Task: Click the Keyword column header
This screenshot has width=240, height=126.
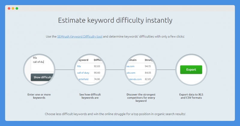Action: click(x=83, y=60)
